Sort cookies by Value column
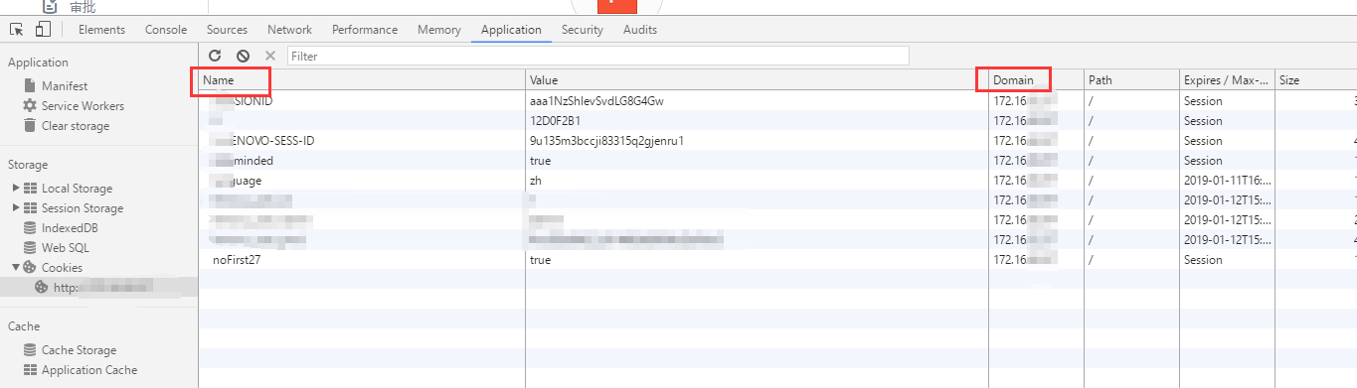This screenshot has height=388, width=1357. 757,79
